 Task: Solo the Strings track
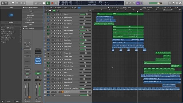56,27
